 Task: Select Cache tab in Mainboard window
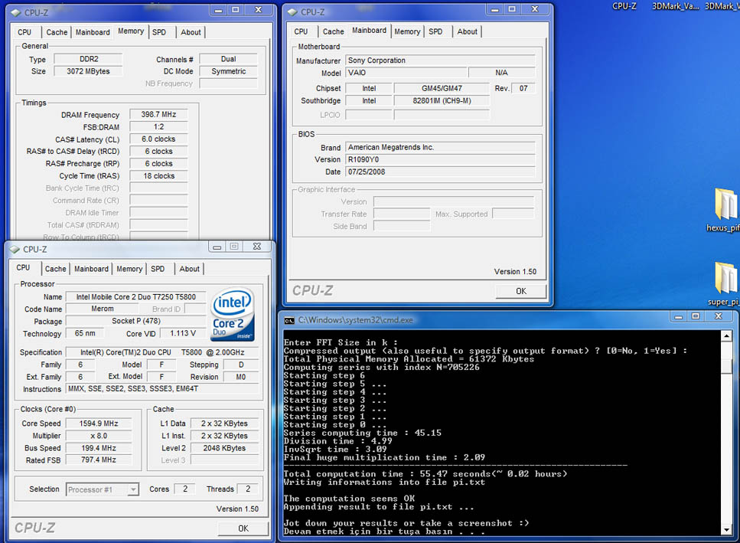tap(333, 31)
